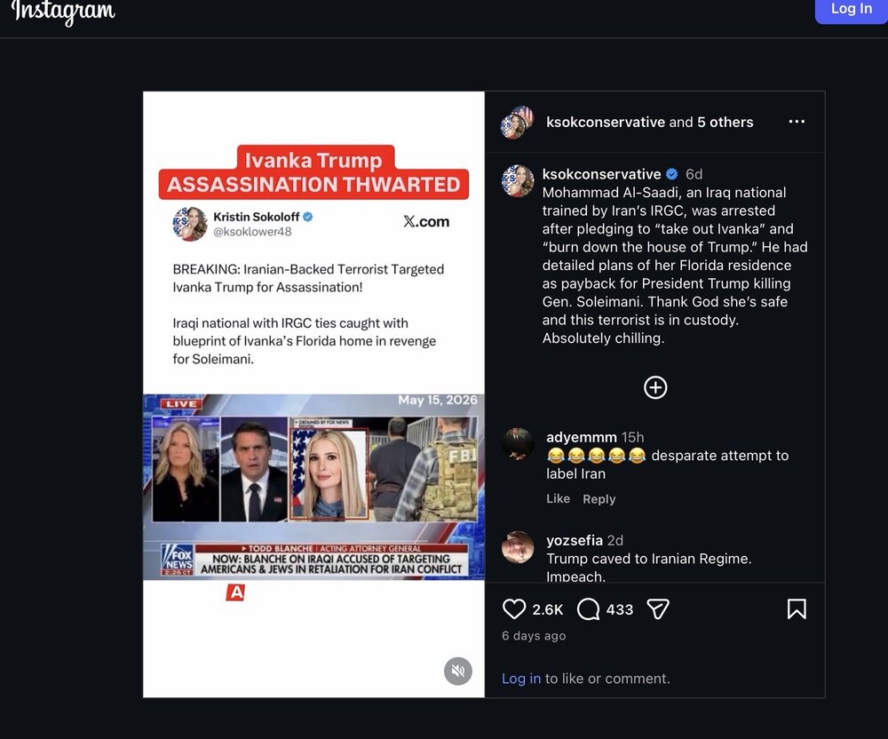Like the post with heart icon
The height and width of the screenshot is (739, 888).
click(x=513, y=609)
